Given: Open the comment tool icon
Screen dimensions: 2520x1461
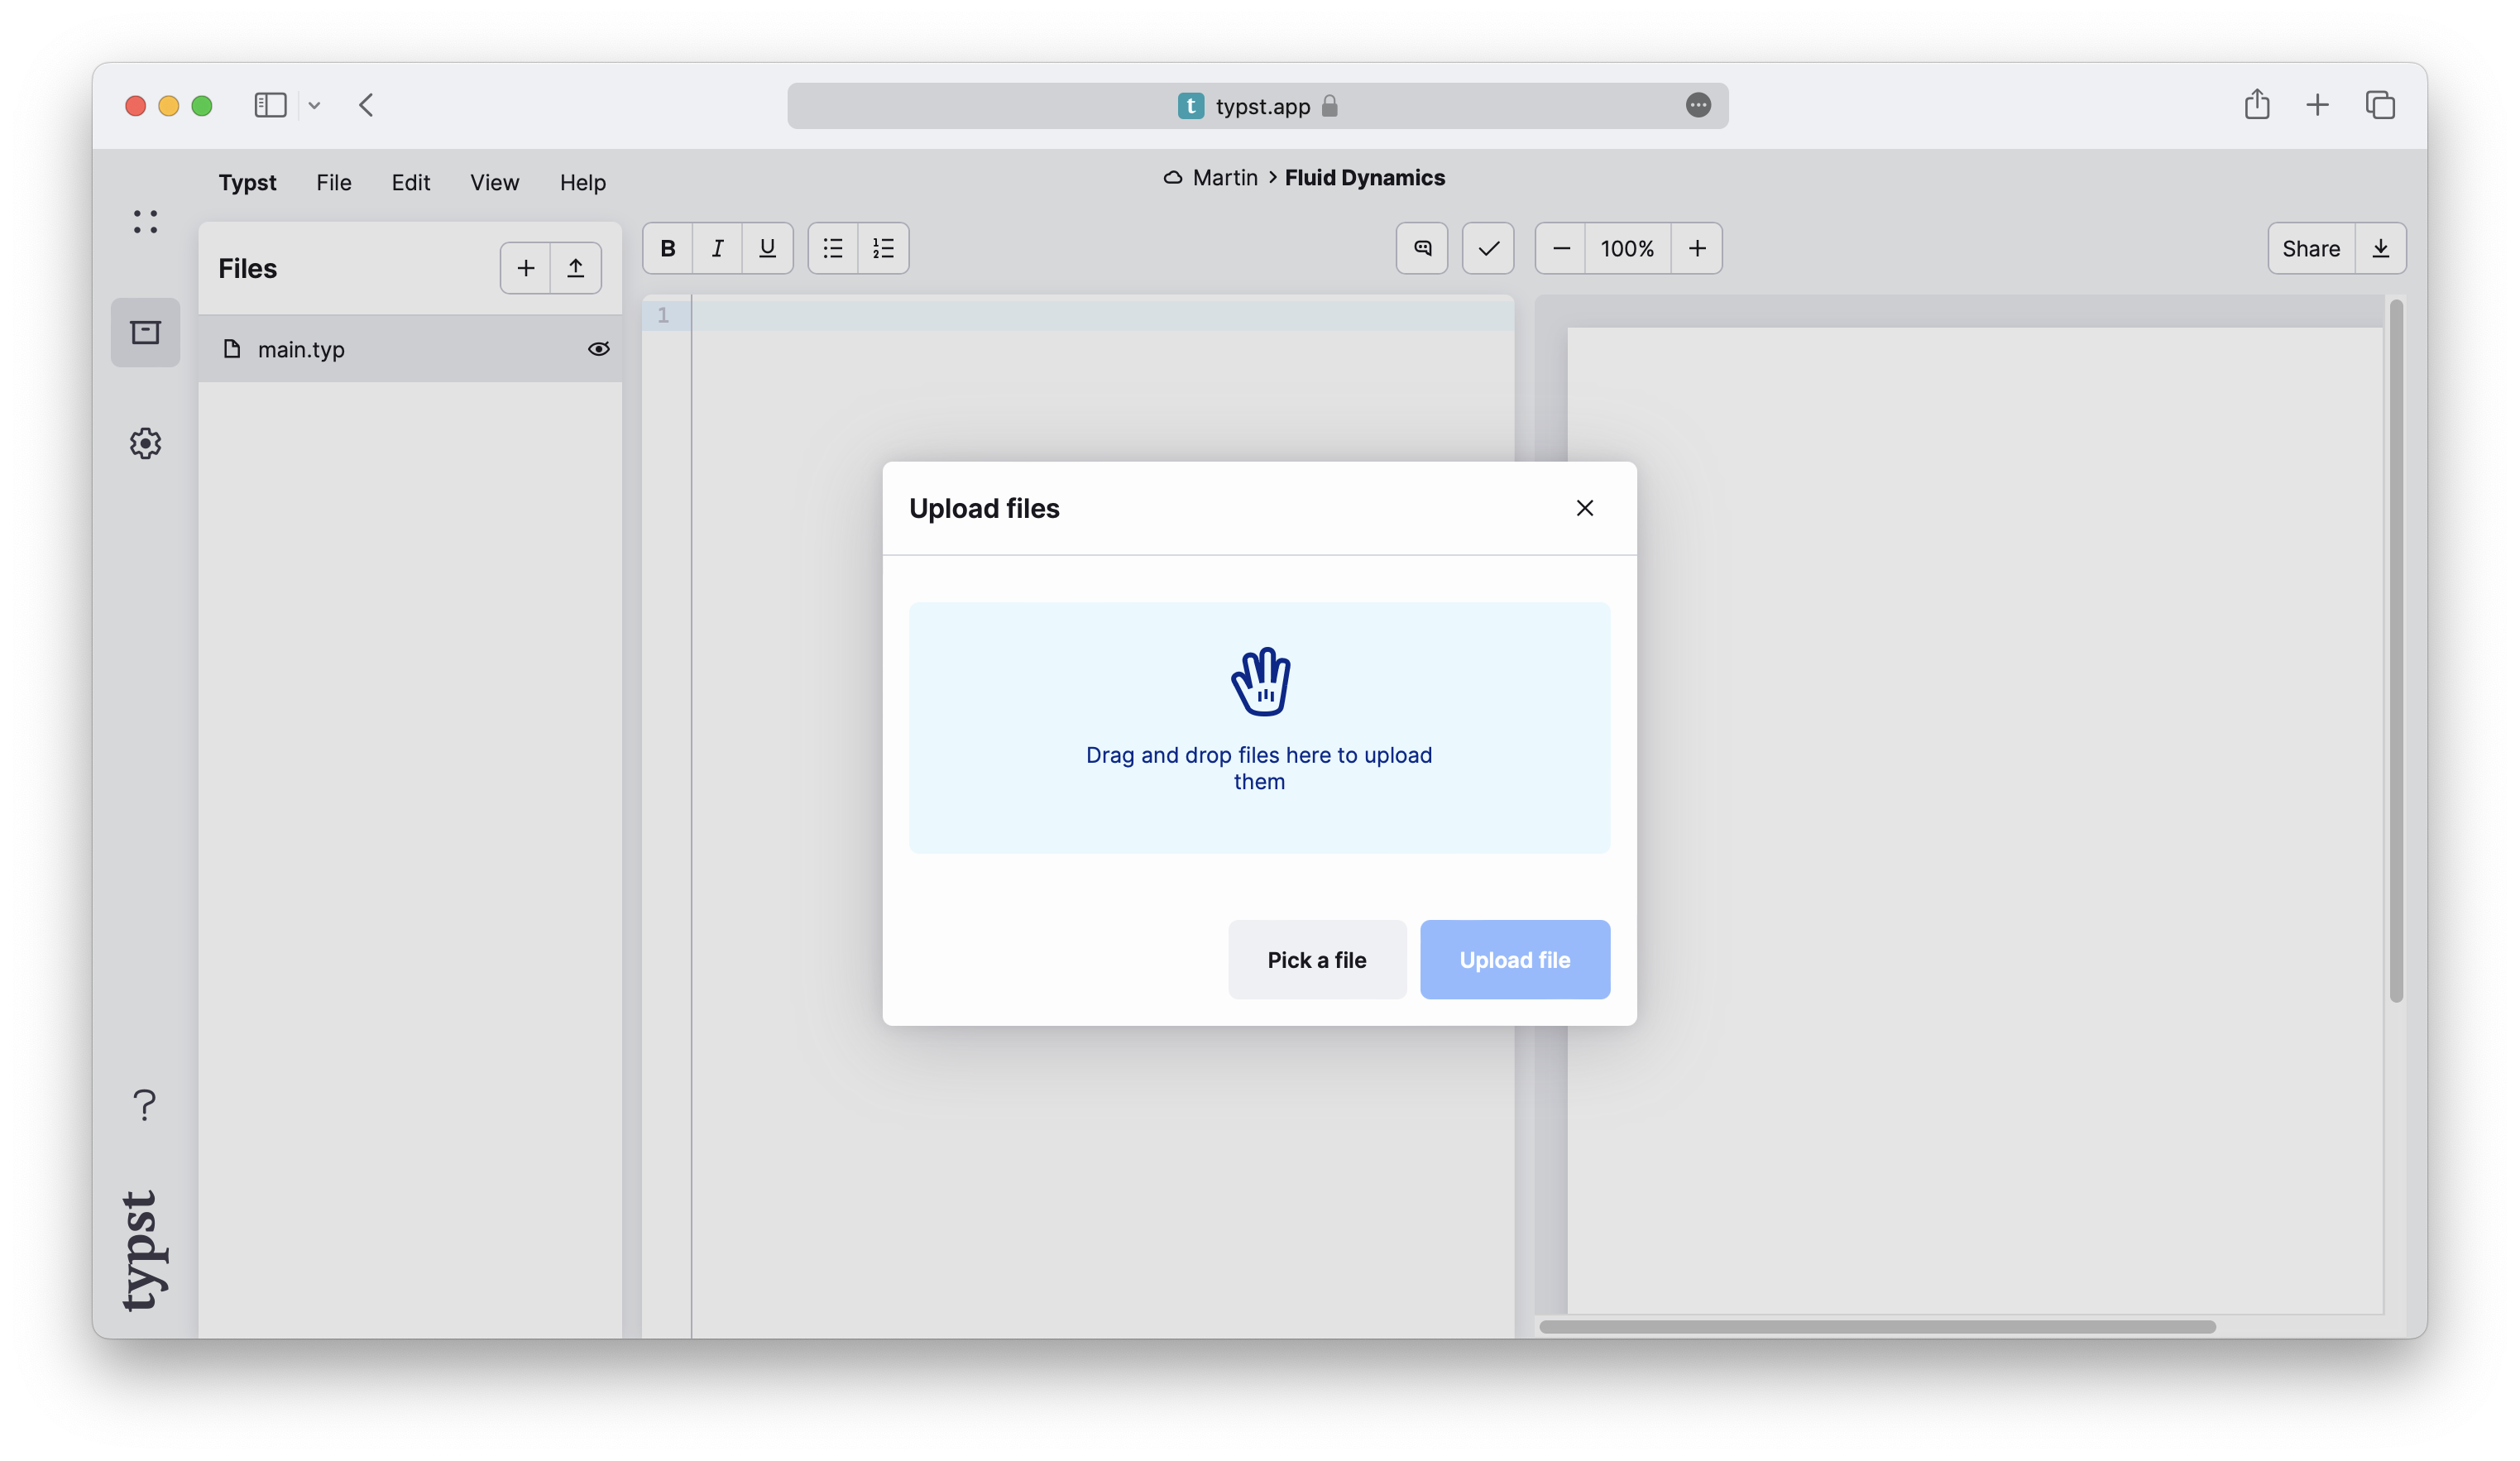Looking at the screenshot, I should point(1422,248).
